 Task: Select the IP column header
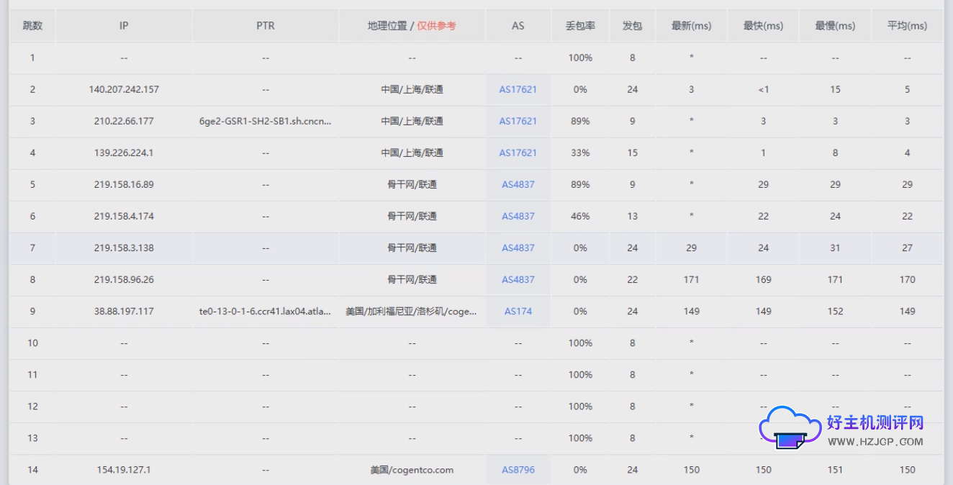point(122,25)
